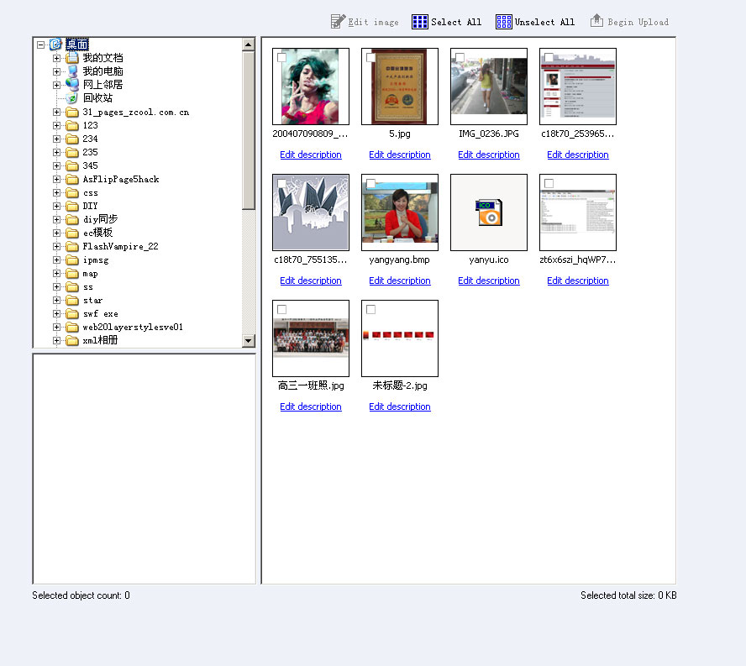Select the ss folder in tree
Screen dimensions: 746x666
tap(88, 287)
